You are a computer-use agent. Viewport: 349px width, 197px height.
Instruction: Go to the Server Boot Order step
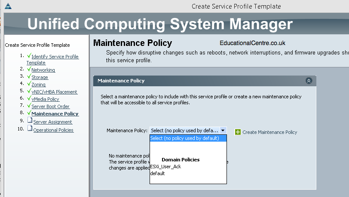[x=51, y=106]
